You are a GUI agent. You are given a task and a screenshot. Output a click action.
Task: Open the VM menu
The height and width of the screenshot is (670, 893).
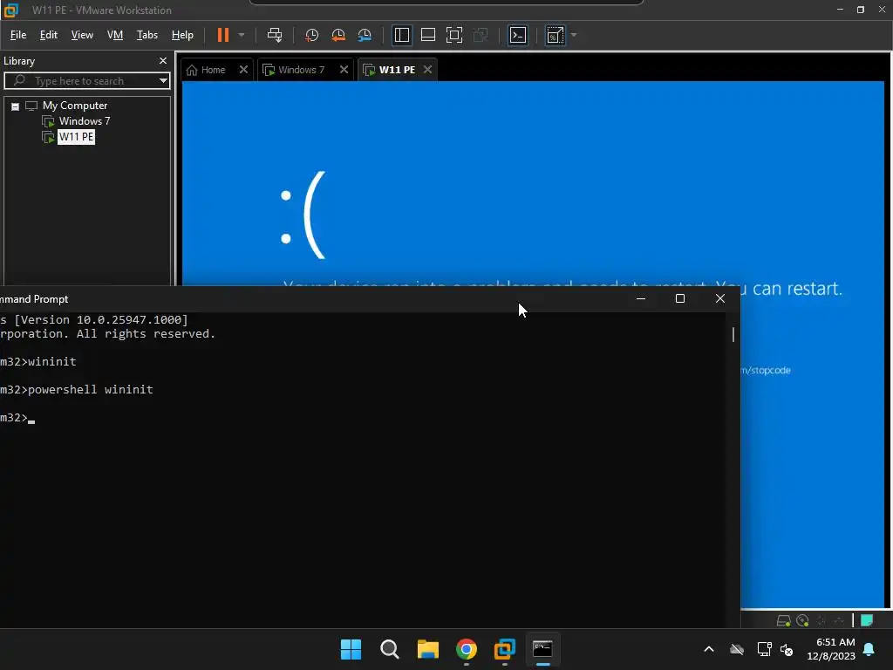115,35
